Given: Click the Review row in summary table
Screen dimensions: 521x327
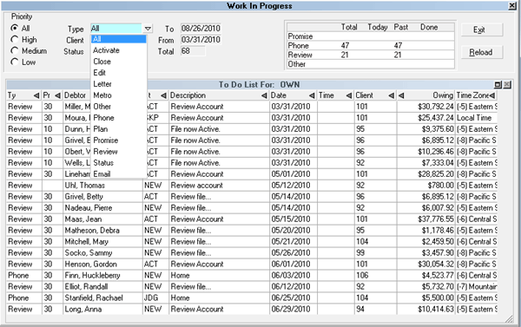Looking at the screenshot, I should coord(371,55).
